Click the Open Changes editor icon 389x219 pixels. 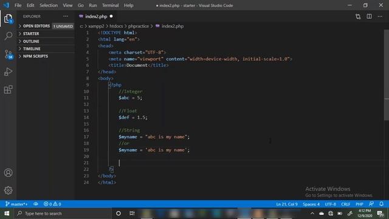[x=358, y=16]
